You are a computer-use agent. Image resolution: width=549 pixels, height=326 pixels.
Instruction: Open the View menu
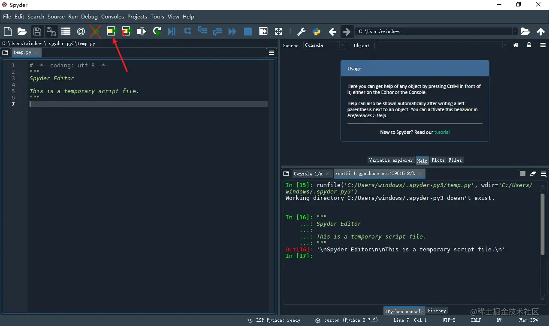173,16
